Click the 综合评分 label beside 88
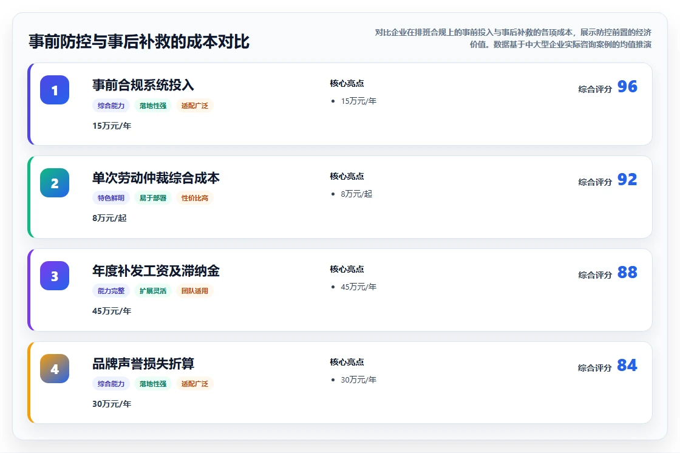The image size is (680, 453). point(595,275)
